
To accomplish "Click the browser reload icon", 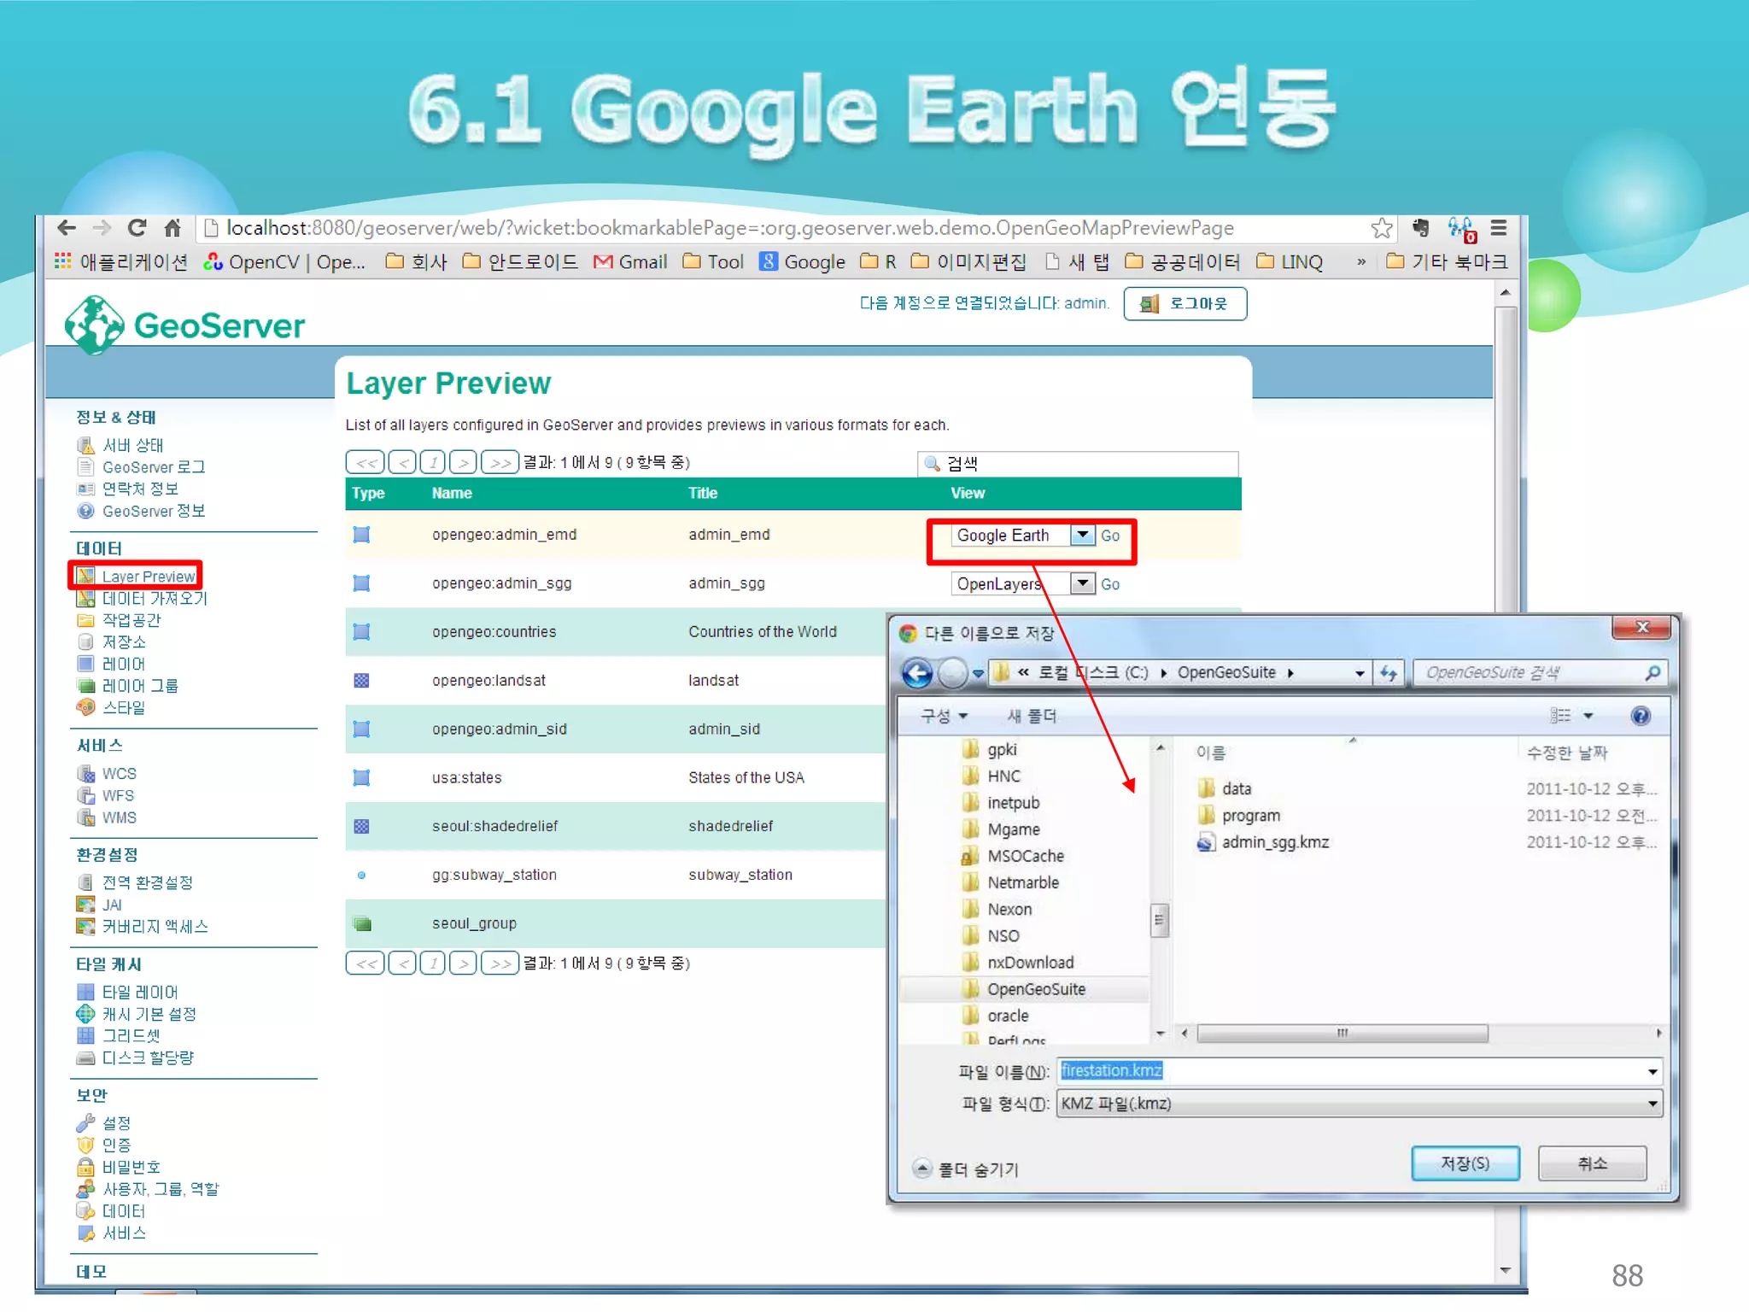I will click(137, 228).
